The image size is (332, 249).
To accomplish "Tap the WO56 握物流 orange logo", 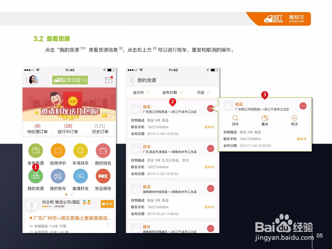I will coord(284,19).
